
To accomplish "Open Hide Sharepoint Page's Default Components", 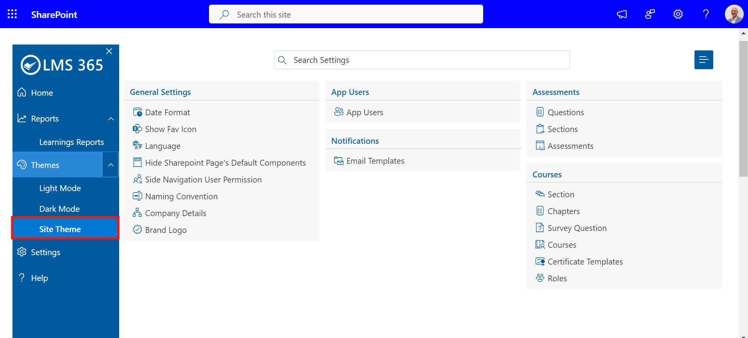I will coord(225,163).
